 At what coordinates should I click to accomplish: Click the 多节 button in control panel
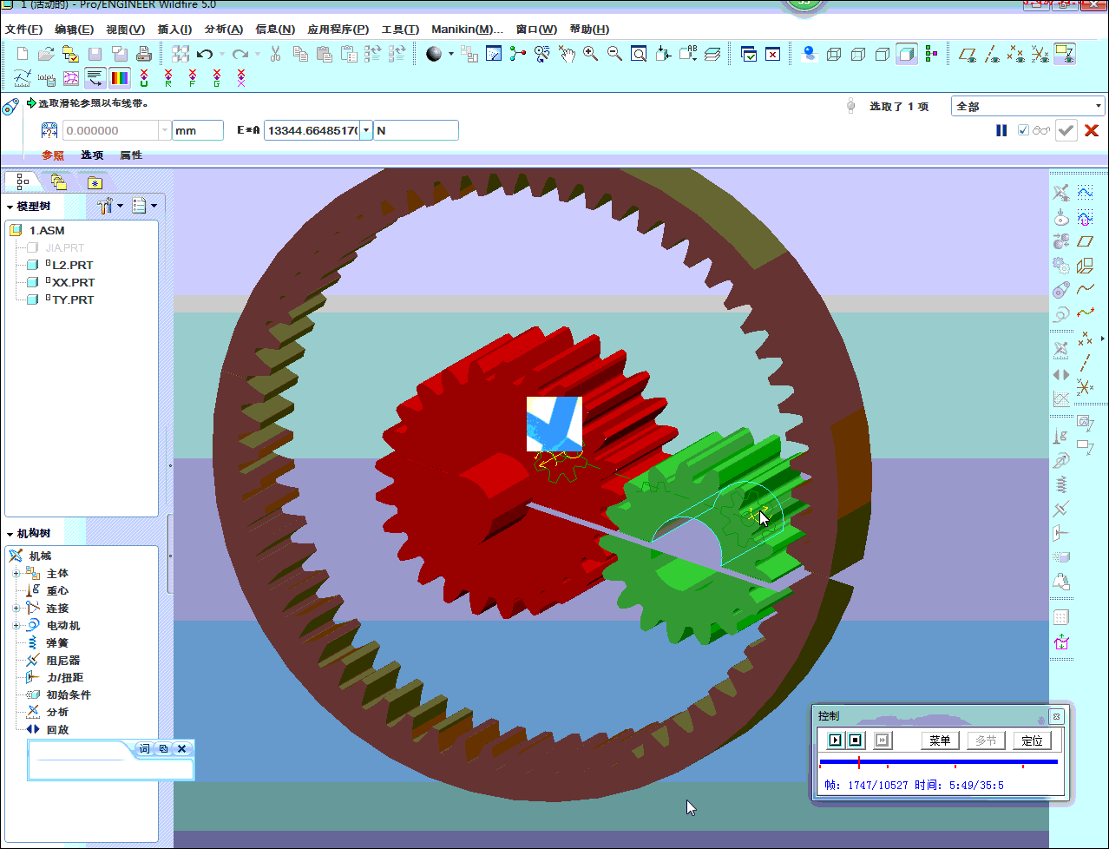click(986, 740)
